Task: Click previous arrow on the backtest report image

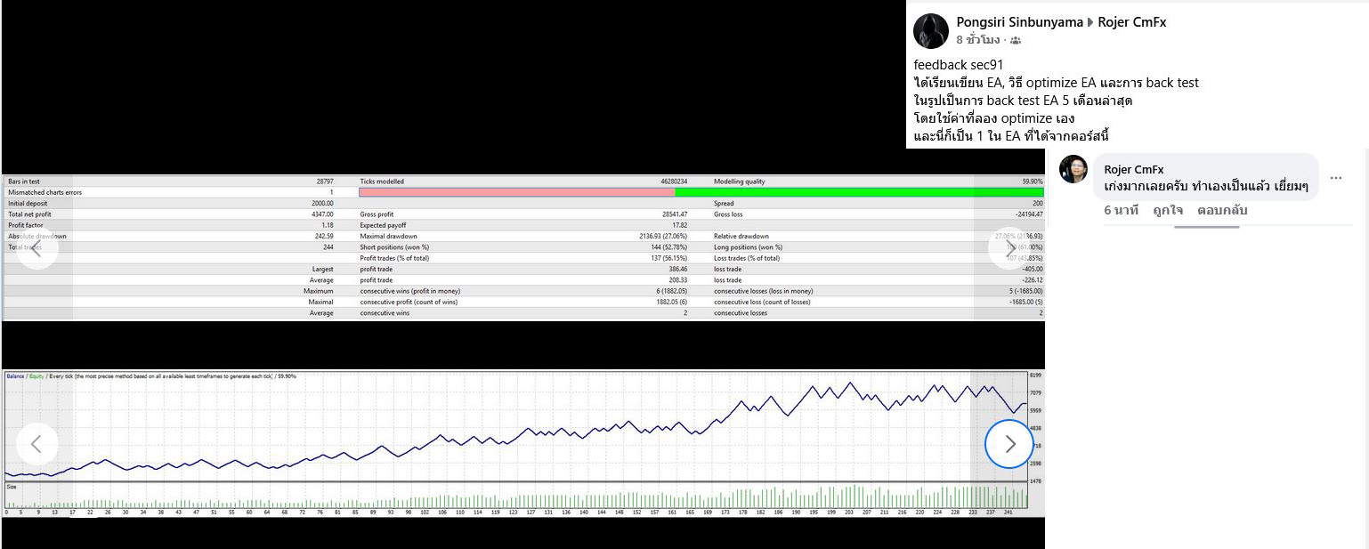Action: coord(36,247)
